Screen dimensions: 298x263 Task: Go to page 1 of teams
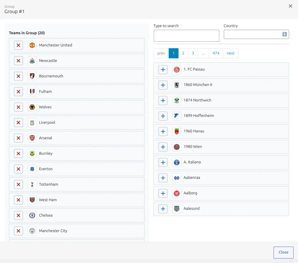(x=173, y=53)
